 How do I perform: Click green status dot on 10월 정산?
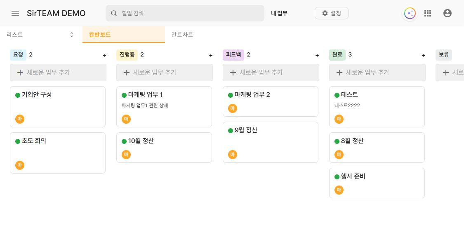coord(124,141)
